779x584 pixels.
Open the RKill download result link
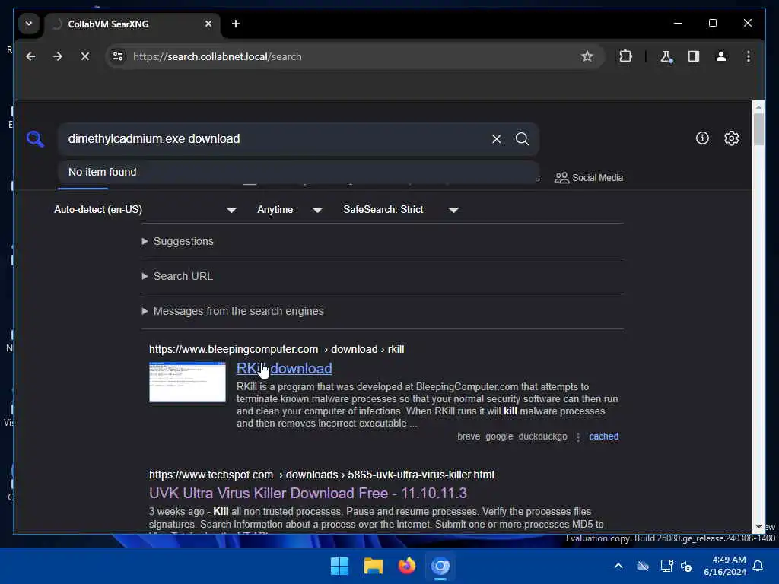coord(285,369)
